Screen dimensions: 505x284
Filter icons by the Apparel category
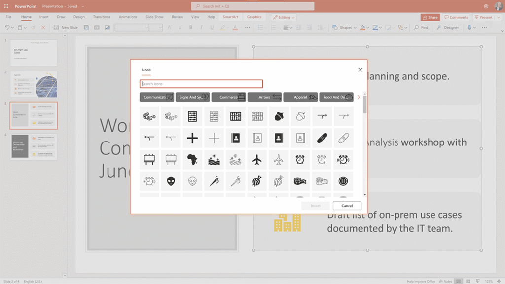[300, 97]
